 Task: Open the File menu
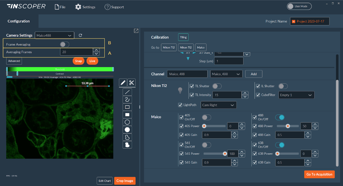pyautogui.click(x=60, y=7)
